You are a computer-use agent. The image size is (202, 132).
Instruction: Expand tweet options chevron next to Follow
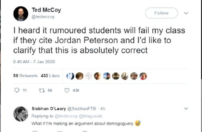(x=186, y=13)
